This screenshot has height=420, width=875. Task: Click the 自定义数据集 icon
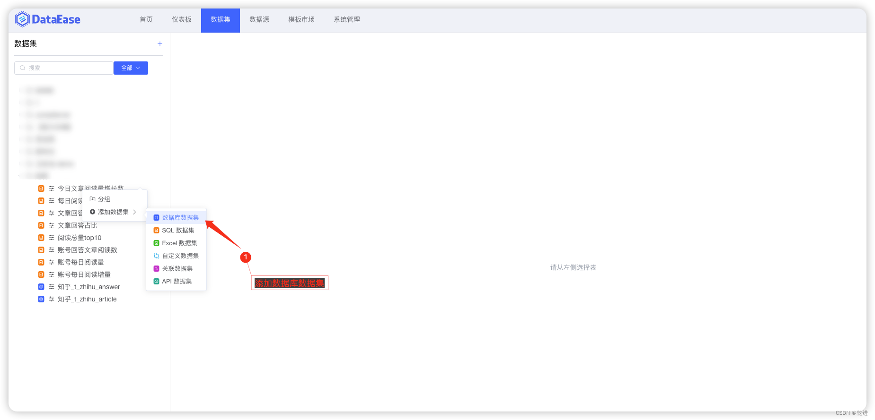(x=157, y=256)
